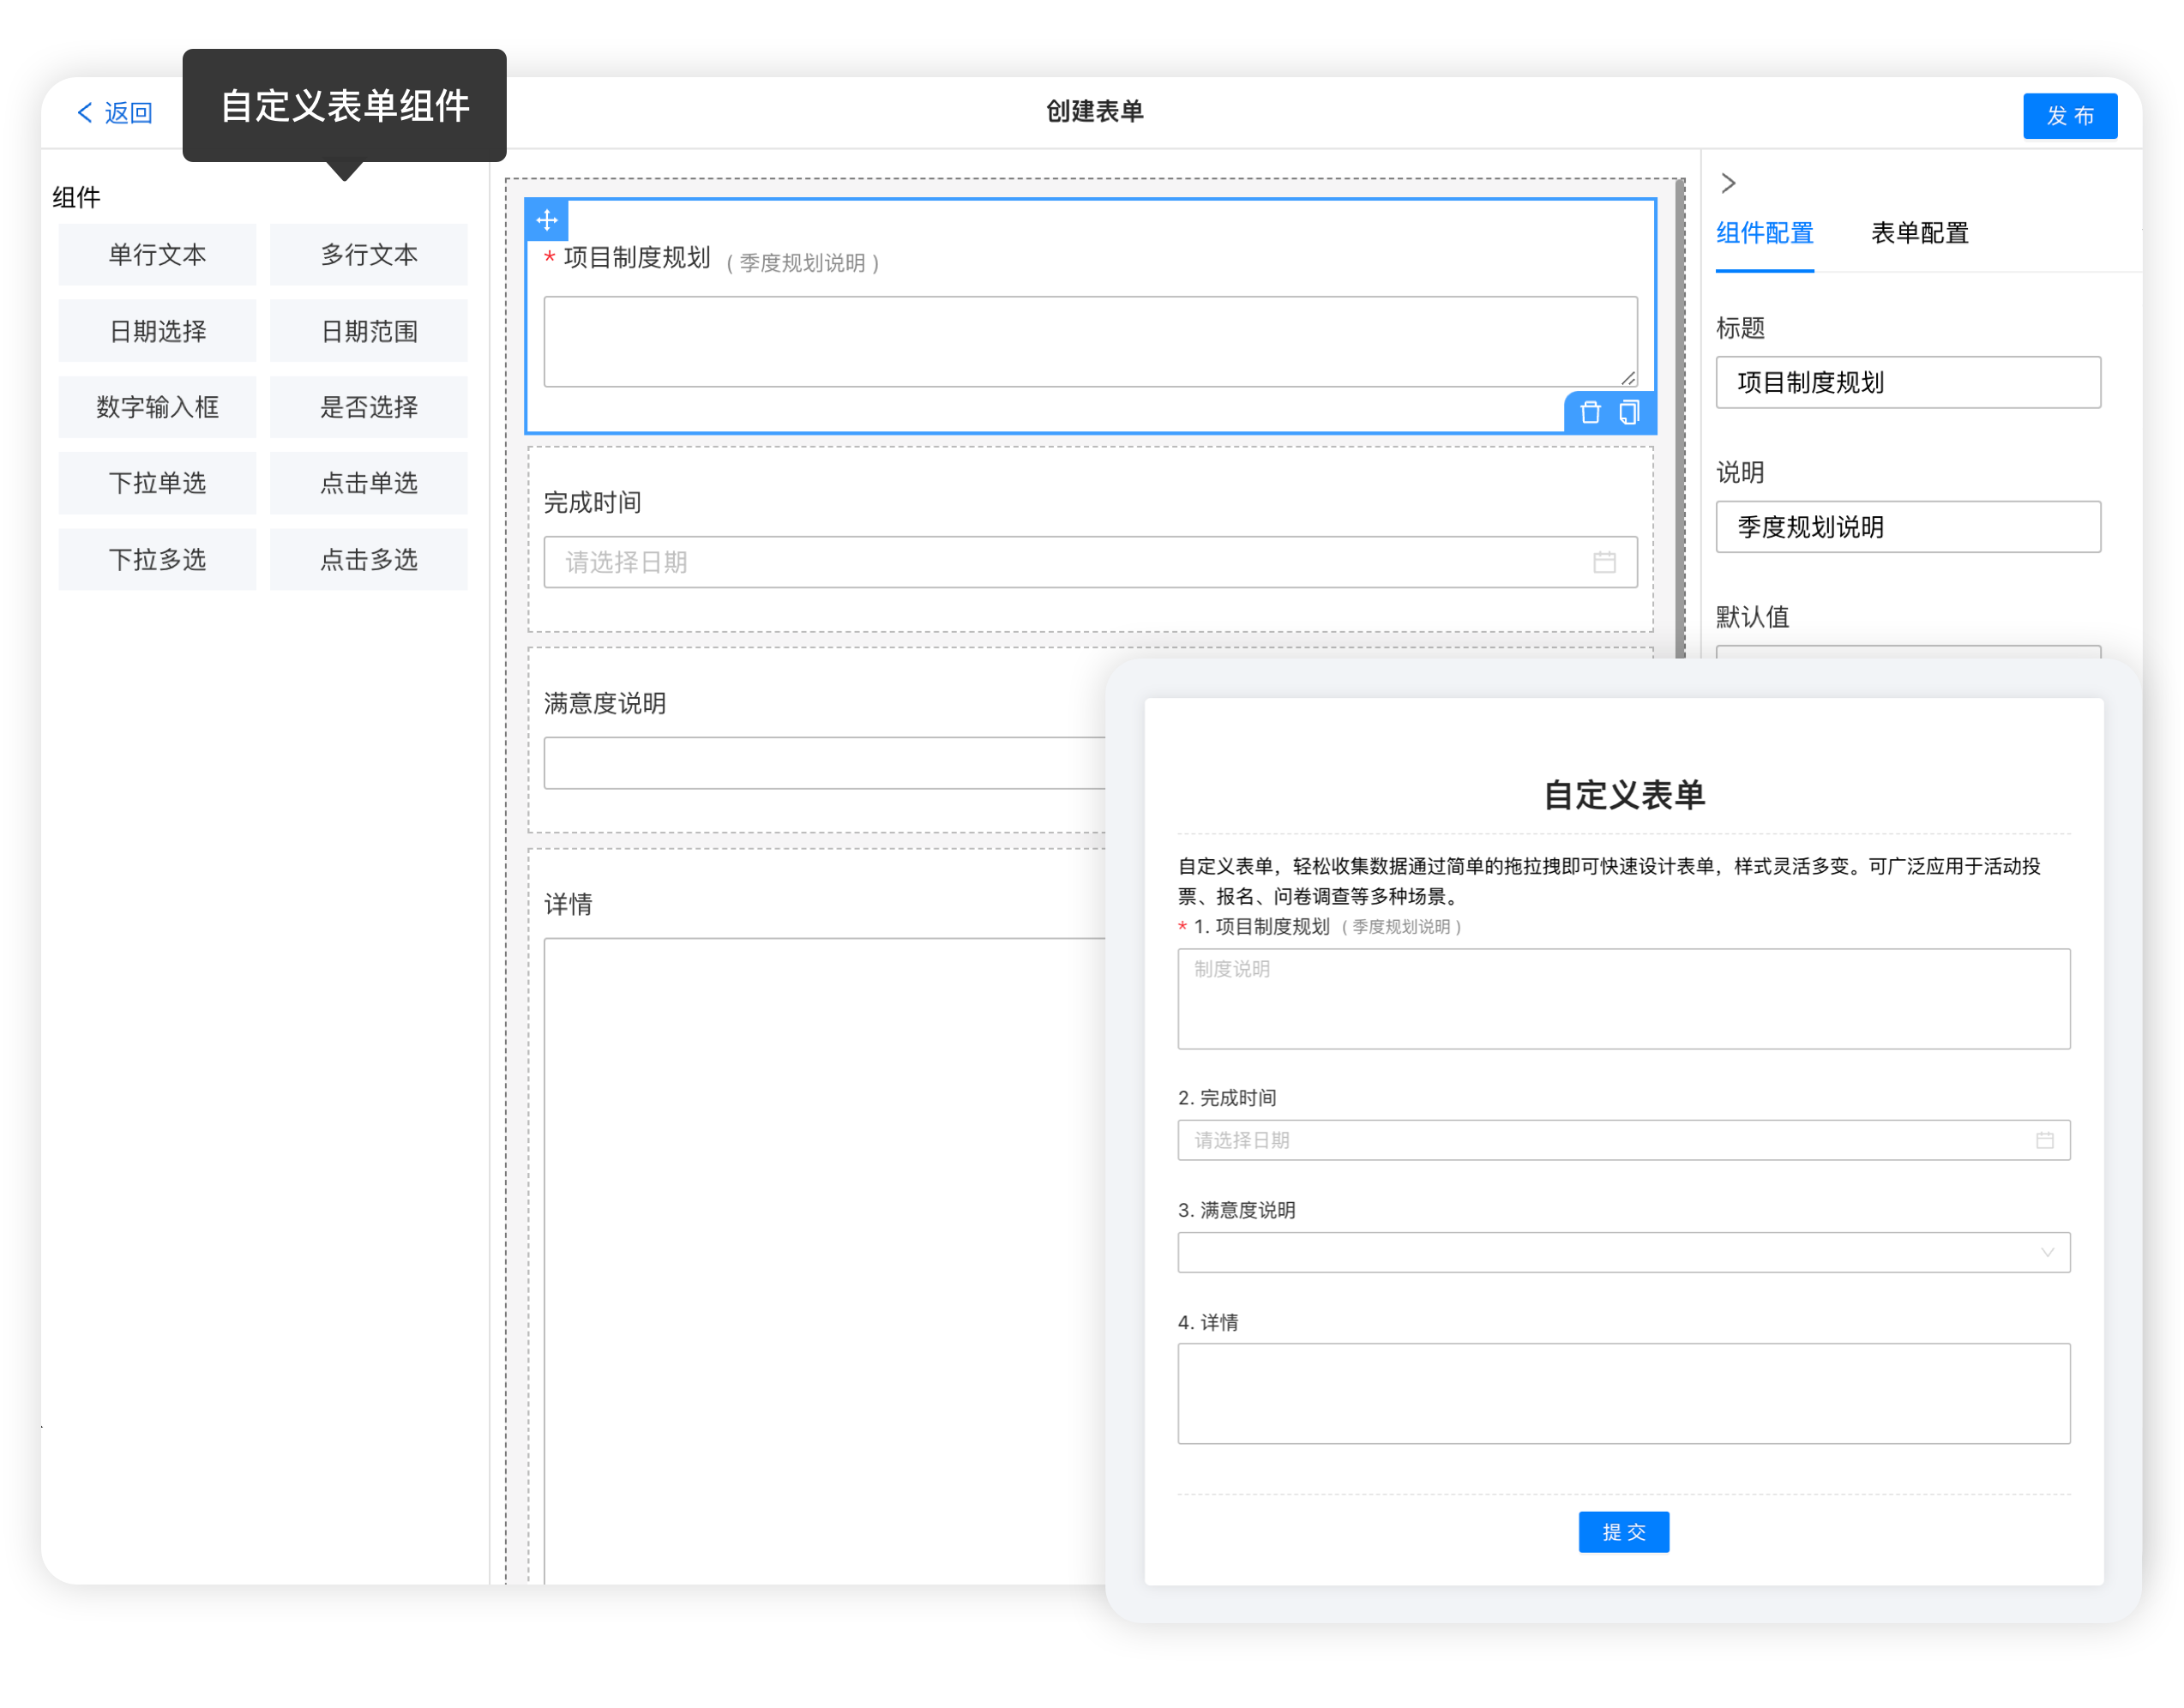Add a 是否选择 toggle component

[x=368, y=407]
